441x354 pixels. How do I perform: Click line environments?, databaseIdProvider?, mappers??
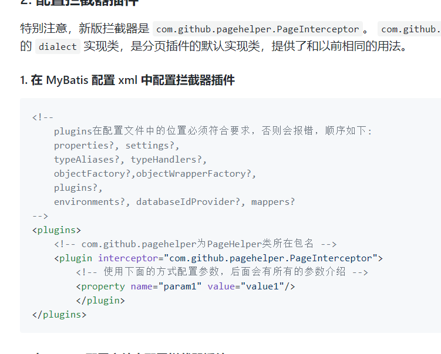pyautogui.click(x=174, y=201)
